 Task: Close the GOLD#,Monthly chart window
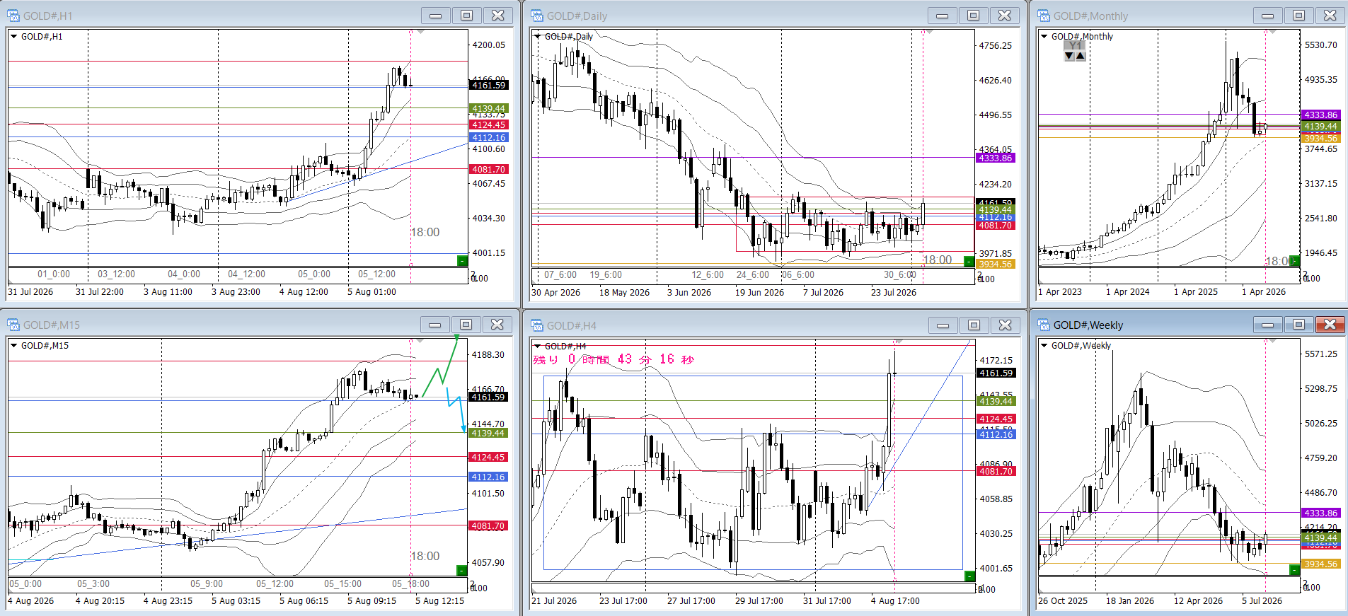click(1330, 16)
